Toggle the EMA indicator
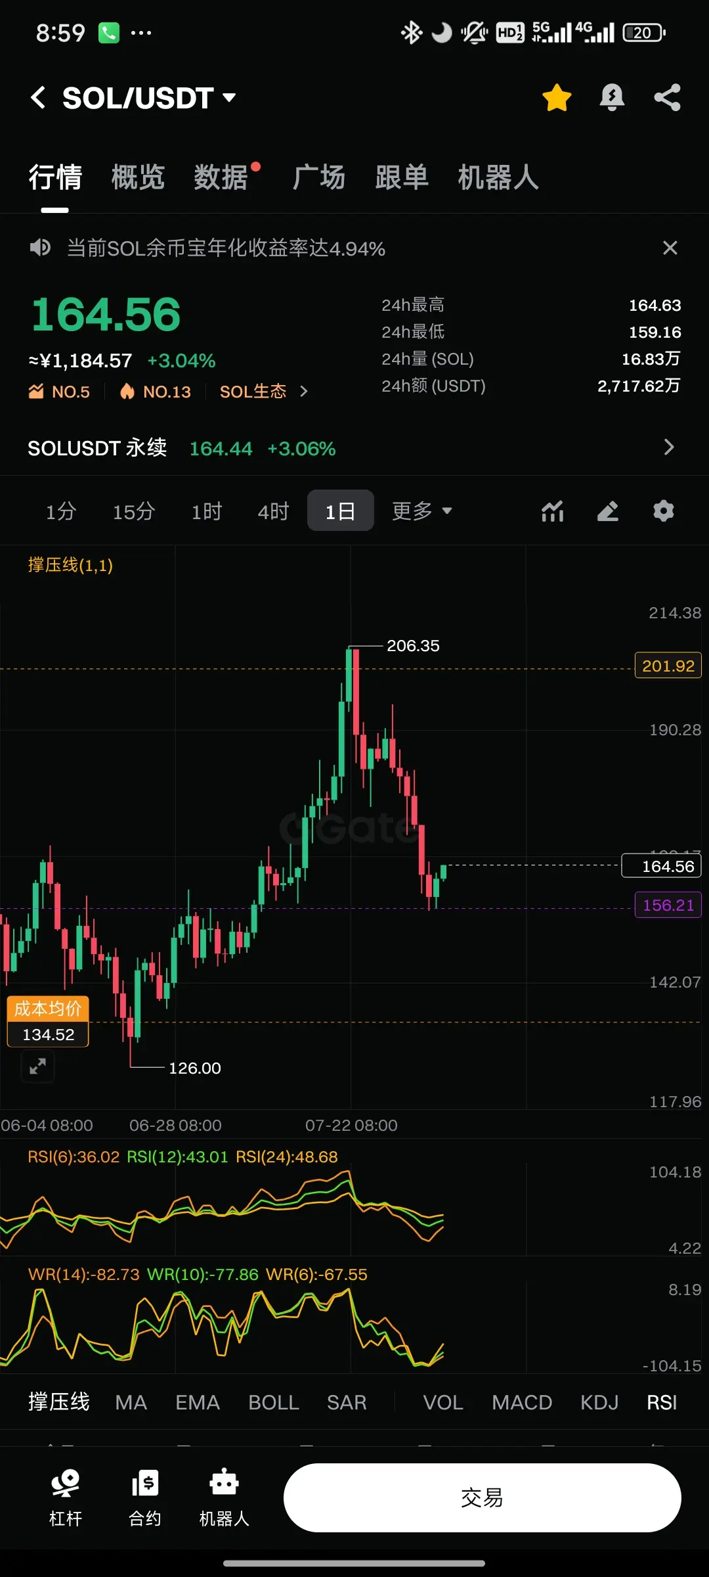The height and width of the screenshot is (1577, 709). click(198, 1402)
